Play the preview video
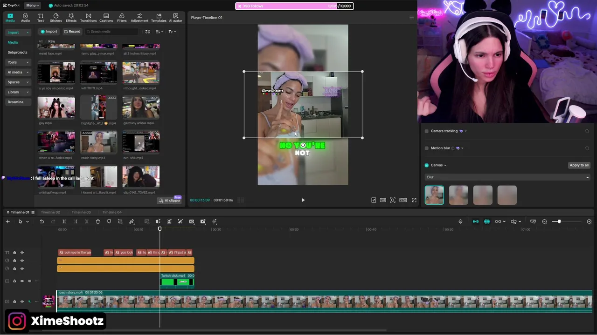The width and height of the screenshot is (597, 335). coord(303,200)
